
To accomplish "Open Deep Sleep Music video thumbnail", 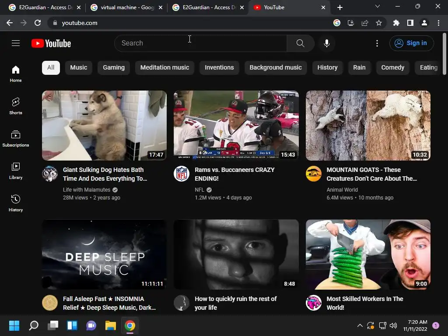I will point(104,254).
